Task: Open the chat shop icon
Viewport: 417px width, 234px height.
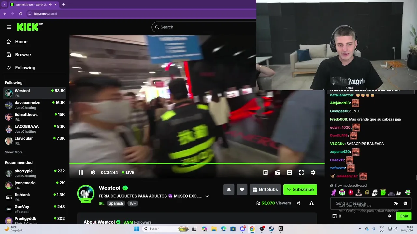Action: click(x=334, y=216)
